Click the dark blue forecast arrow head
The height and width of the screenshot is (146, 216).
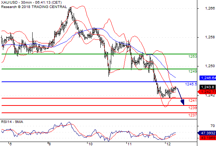click(x=182, y=102)
